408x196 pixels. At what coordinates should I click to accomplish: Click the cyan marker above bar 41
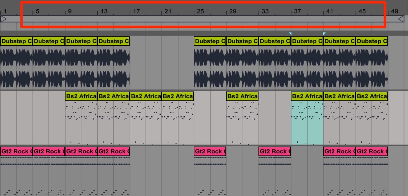pos(324,33)
